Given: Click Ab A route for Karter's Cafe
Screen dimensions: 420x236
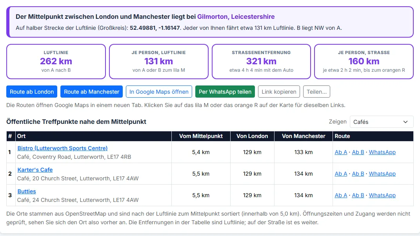Looking at the screenshot, I should click(x=341, y=174).
